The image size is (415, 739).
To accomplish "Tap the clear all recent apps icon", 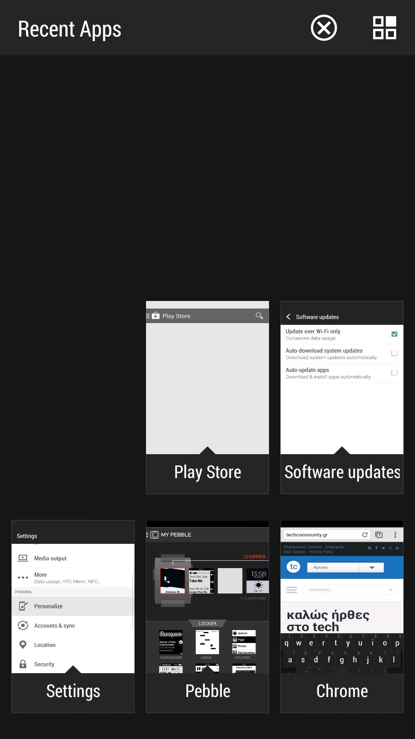I will click(x=324, y=28).
